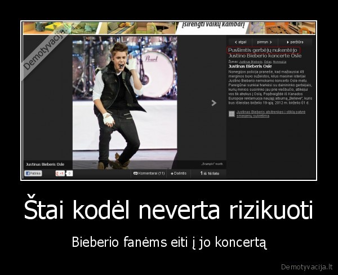Viewport: 338px width, 275px height.
Task: Click the top banner ad for children's room
Action: point(169,28)
